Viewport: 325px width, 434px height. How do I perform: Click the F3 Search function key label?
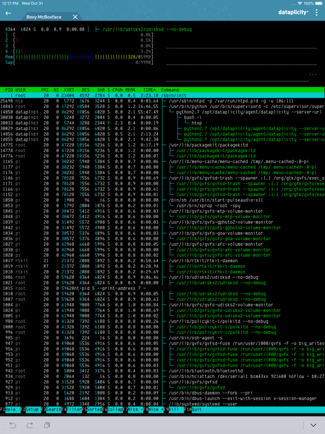[x=51, y=409]
